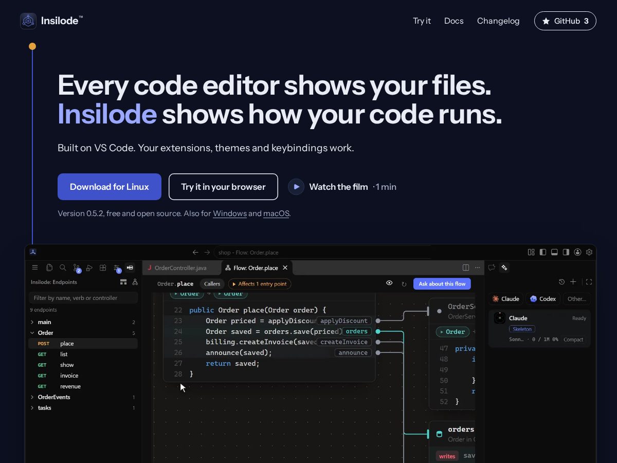Click the refresh icon beside Ask about this flow
Screen dimensions: 617x463
tap(404, 283)
